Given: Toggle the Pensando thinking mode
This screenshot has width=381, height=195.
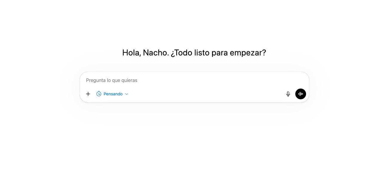Looking at the screenshot, I should [112, 94].
